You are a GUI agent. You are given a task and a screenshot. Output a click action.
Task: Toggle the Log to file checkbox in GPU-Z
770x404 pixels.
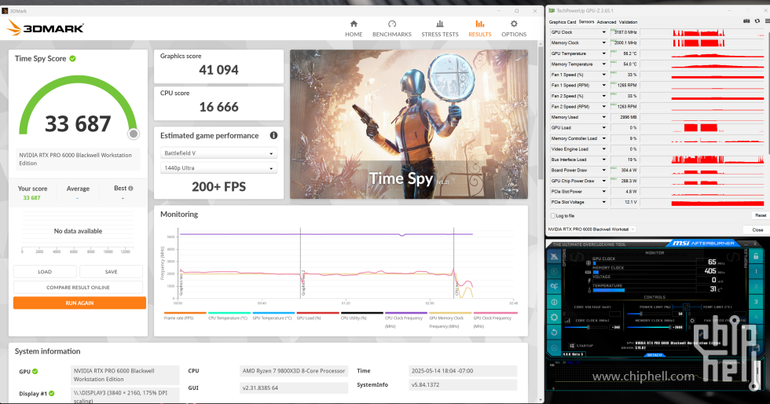point(553,216)
